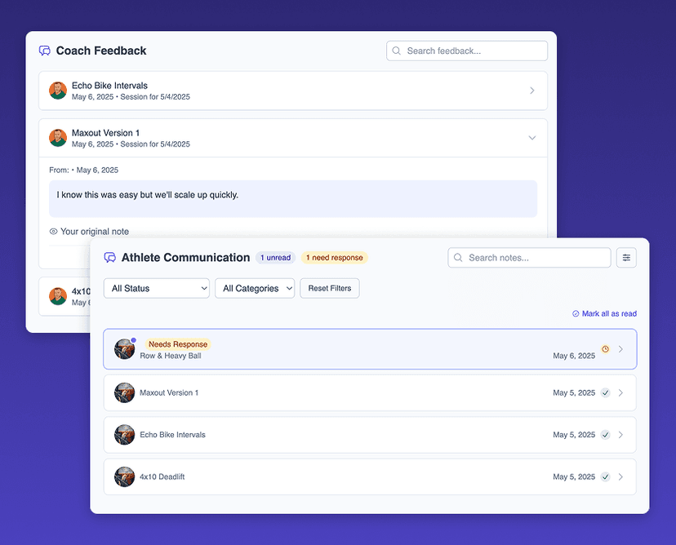Click the Reset Filters button
Image resolution: width=676 pixels, height=545 pixels.
[330, 288]
